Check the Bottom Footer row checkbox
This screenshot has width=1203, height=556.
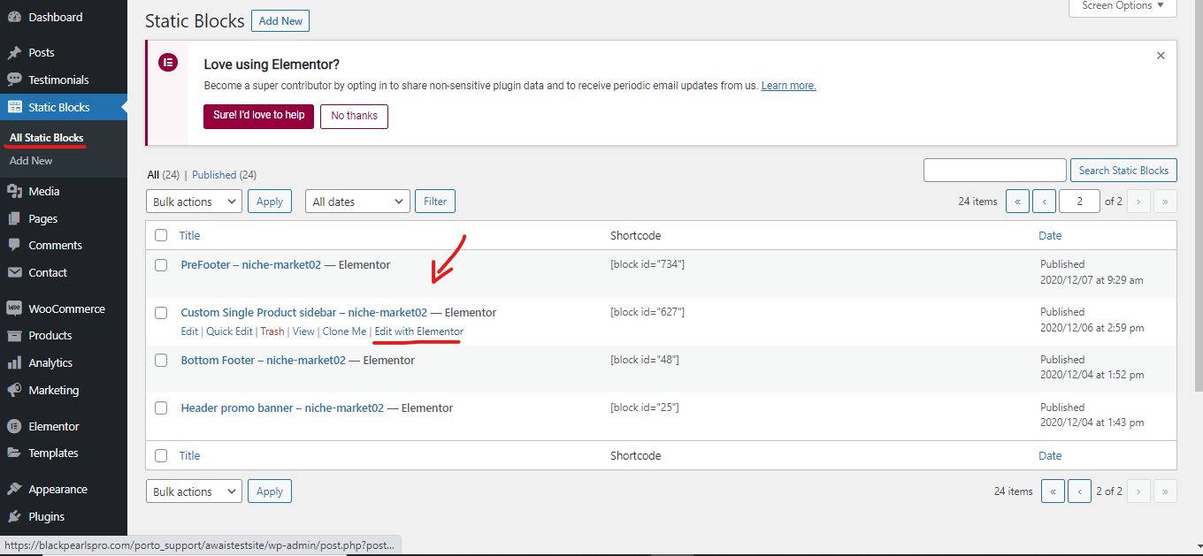coord(161,361)
